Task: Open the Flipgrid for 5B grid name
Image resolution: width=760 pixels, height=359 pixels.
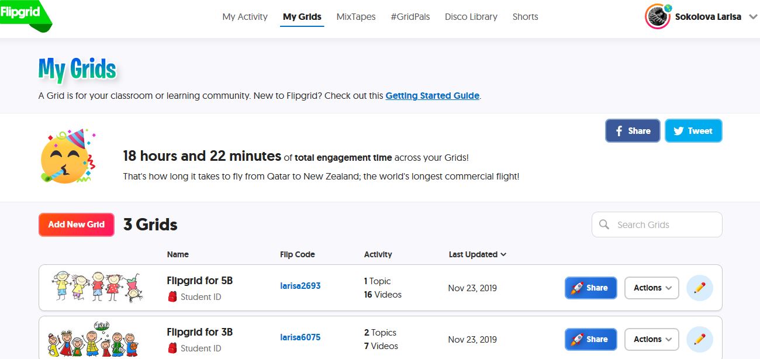Action: click(x=200, y=281)
